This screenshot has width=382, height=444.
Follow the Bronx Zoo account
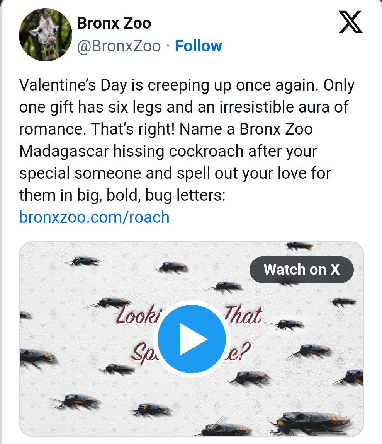coord(198,46)
